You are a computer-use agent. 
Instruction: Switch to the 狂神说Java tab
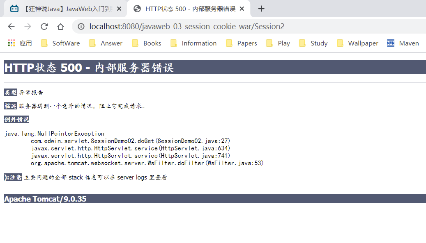(x=66, y=8)
